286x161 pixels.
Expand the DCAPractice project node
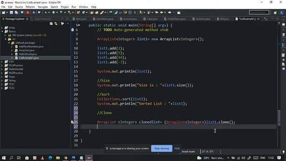[2, 65]
